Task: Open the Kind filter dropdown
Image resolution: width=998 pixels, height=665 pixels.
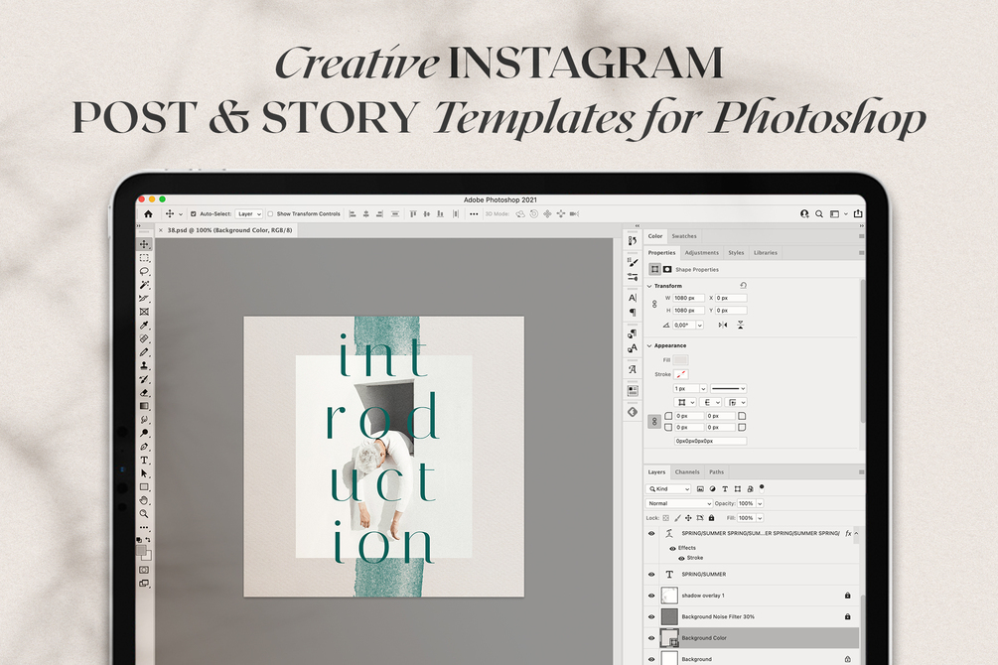Action: (x=668, y=488)
